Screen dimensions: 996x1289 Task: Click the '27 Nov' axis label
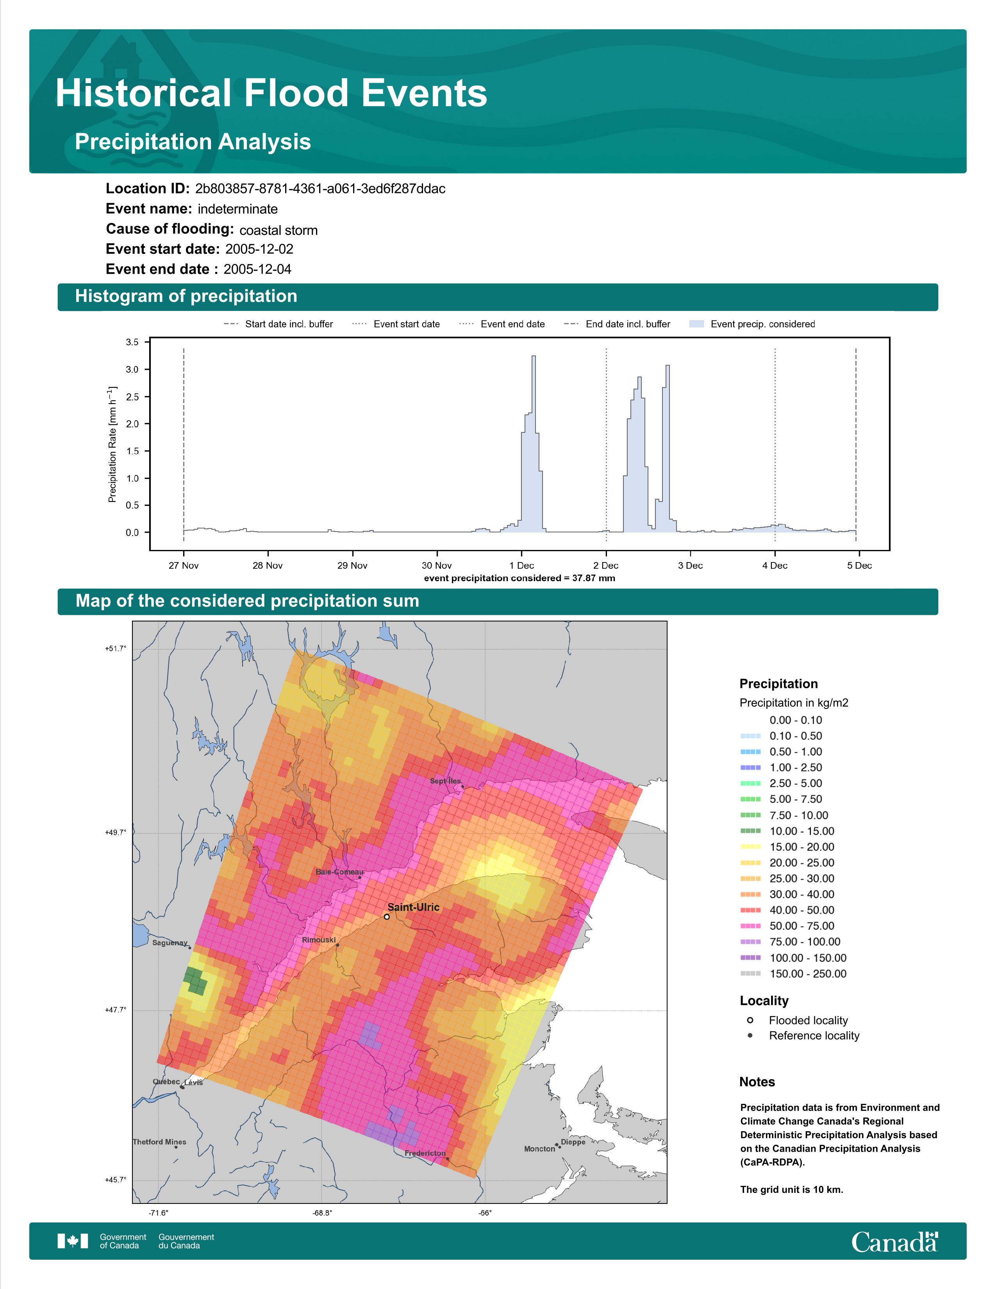184,566
